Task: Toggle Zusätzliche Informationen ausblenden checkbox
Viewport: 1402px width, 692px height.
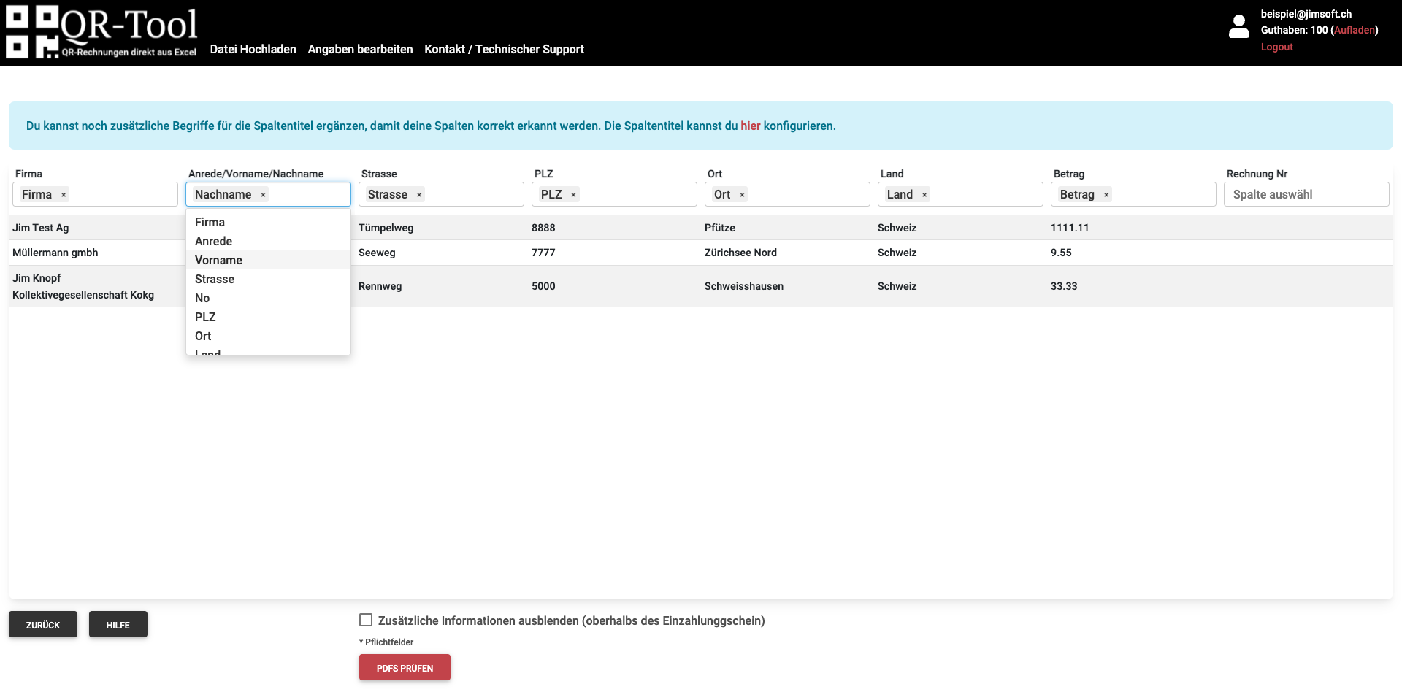Action: 366,620
